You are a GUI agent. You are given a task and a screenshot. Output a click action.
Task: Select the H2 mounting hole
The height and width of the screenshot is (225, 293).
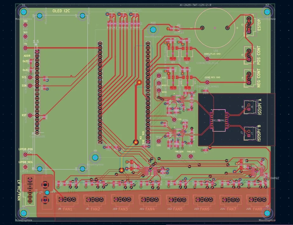(x=267, y=12)
